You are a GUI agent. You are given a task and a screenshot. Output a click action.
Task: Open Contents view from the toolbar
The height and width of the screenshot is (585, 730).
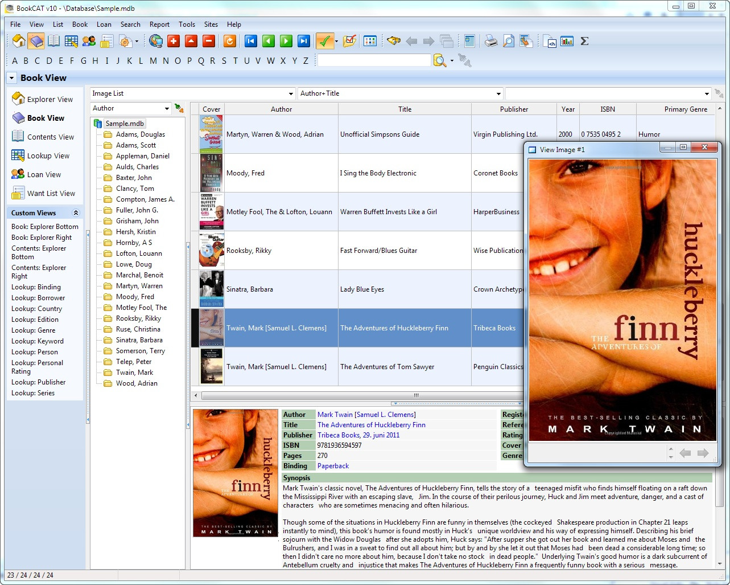pos(53,41)
